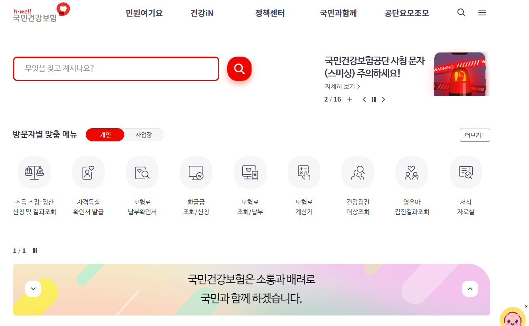529x326 pixels.
Task: Collapse the bottom banner with down chevron
Action: pos(33,289)
